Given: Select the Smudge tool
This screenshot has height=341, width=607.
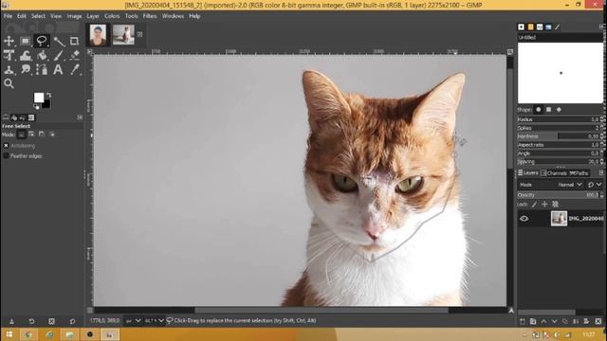Looking at the screenshot, I should tap(26, 69).
